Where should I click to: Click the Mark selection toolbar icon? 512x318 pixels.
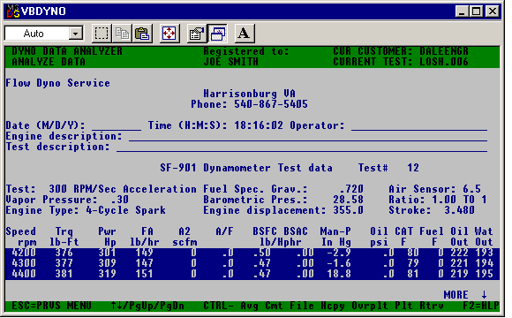102,34
